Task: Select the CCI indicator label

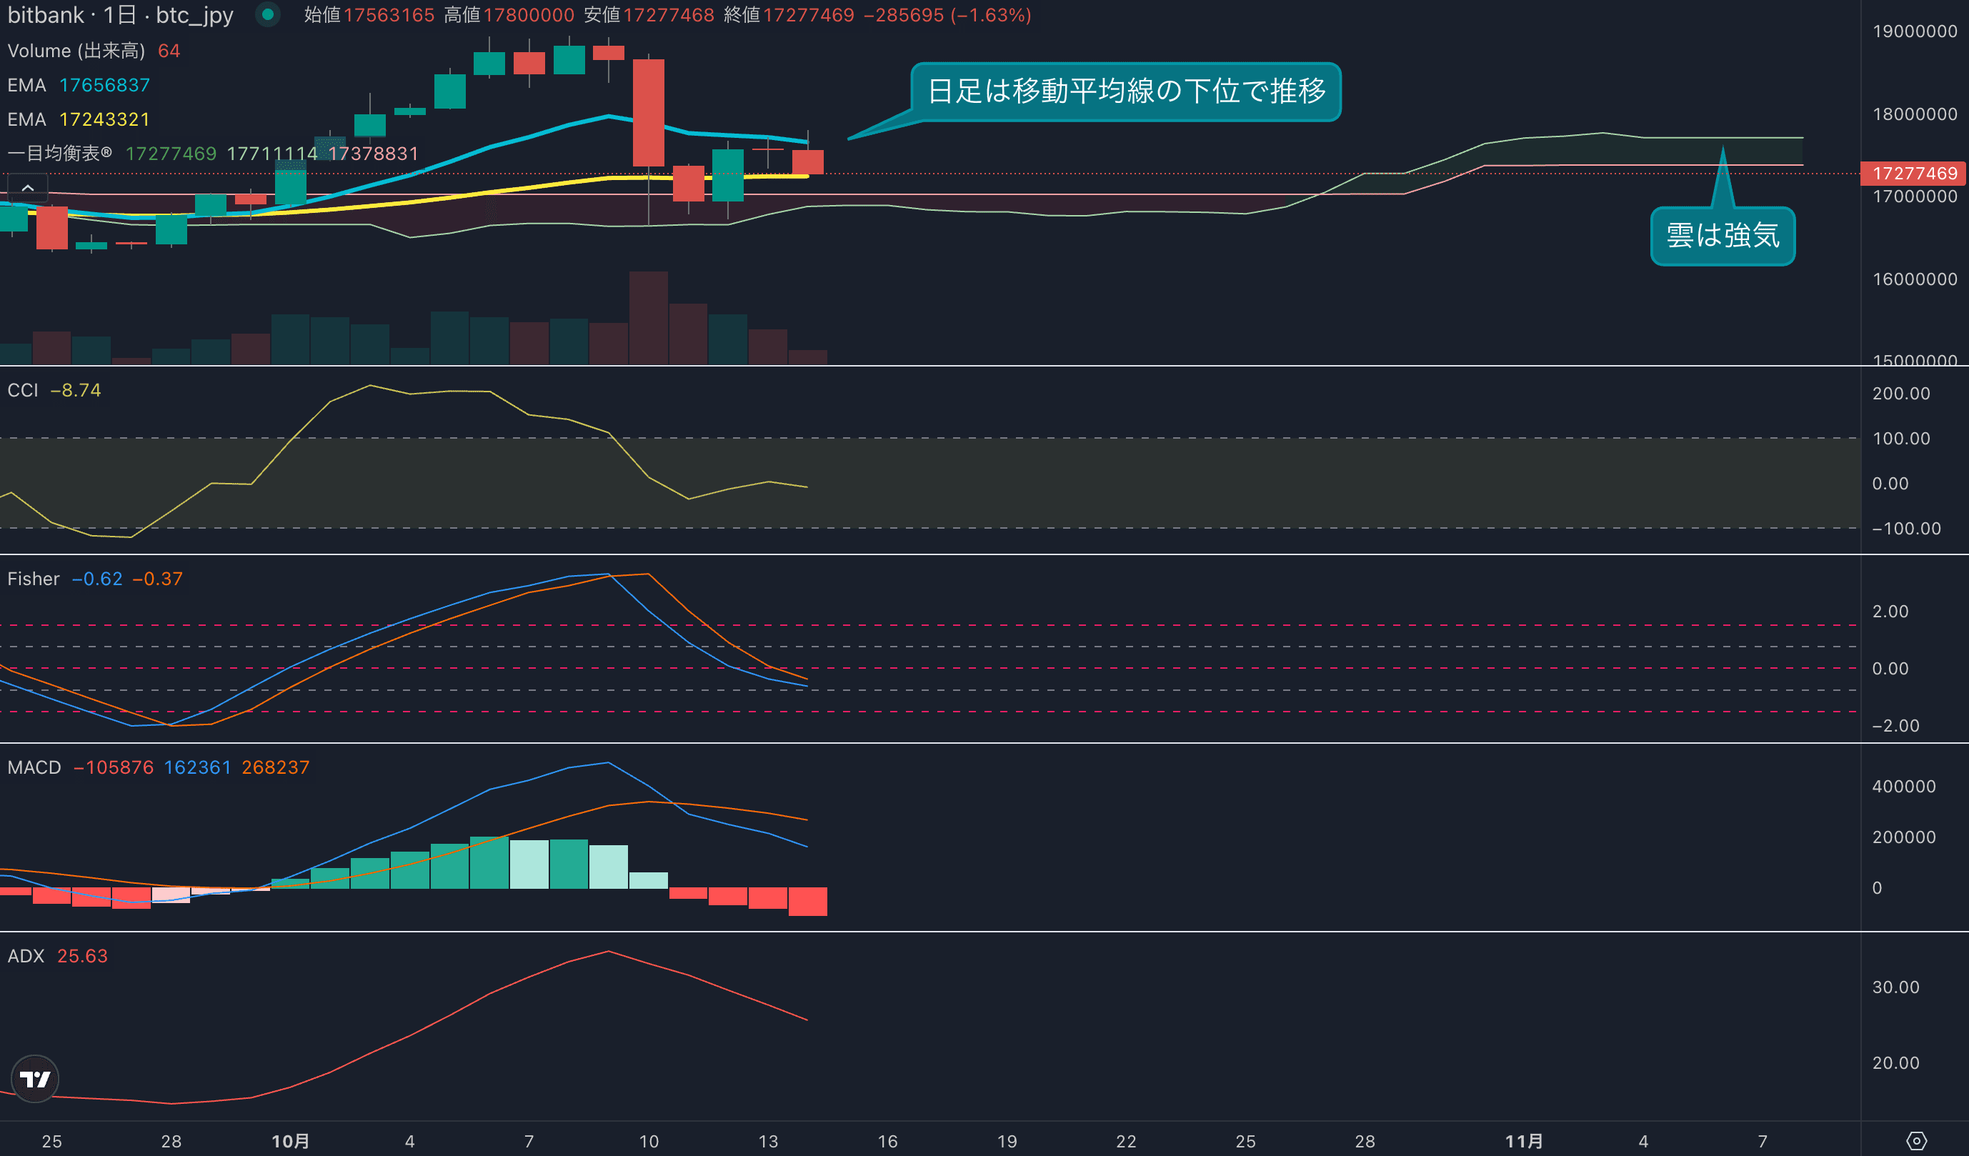Action: pyautogui.click(x=23, y=390)
